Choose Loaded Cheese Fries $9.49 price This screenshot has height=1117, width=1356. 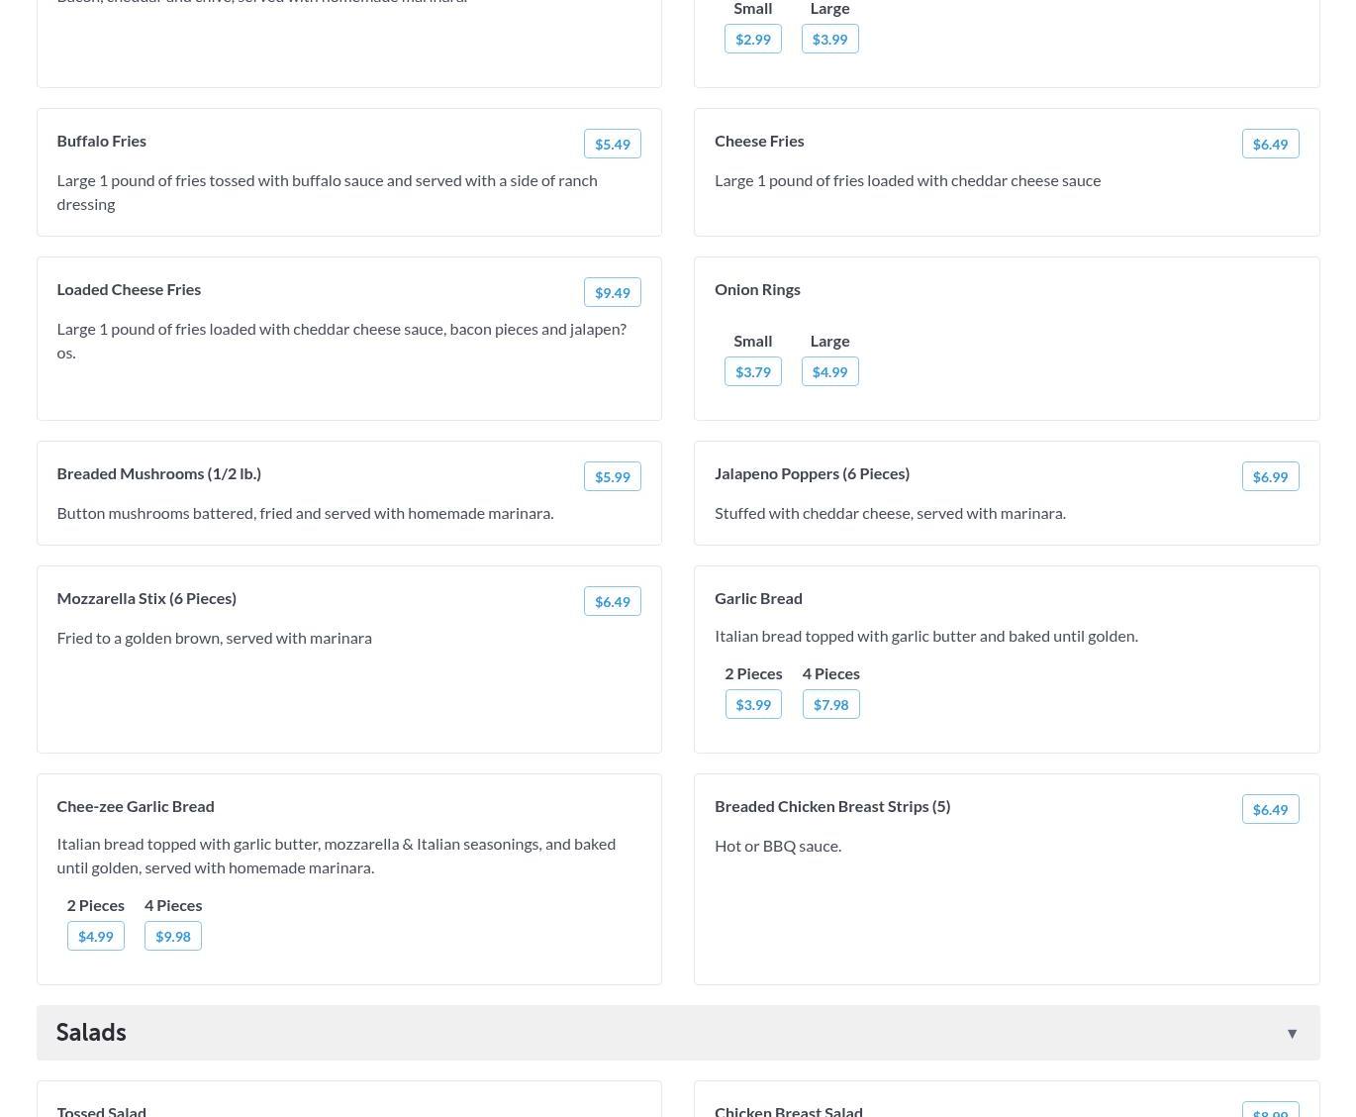click(x=612, y=292)
